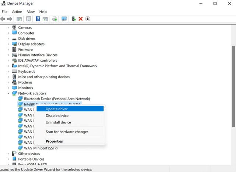Select the Modems label
The image size is (236, 172).
25,82
